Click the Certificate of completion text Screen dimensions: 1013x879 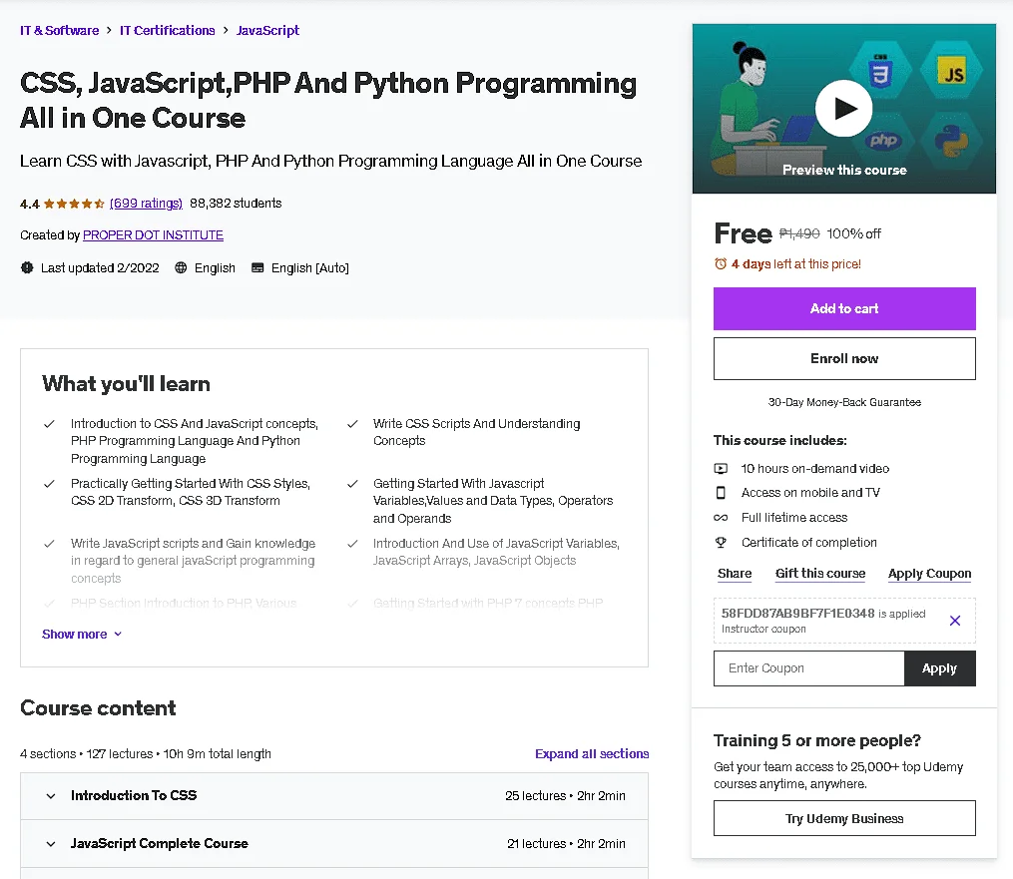[x=808, y=543]
